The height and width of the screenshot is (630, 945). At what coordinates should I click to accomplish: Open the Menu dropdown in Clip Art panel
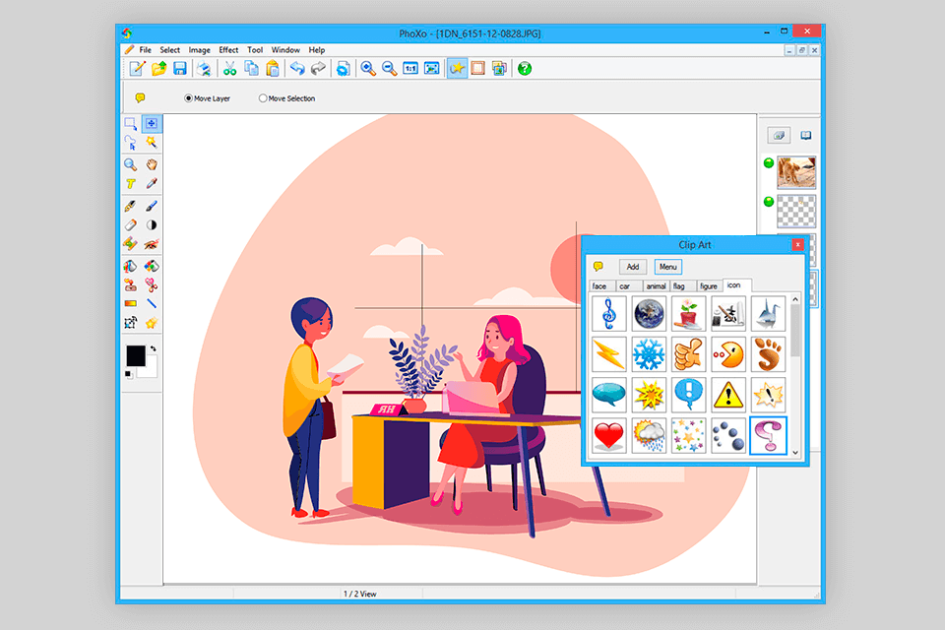coord(667,266)
